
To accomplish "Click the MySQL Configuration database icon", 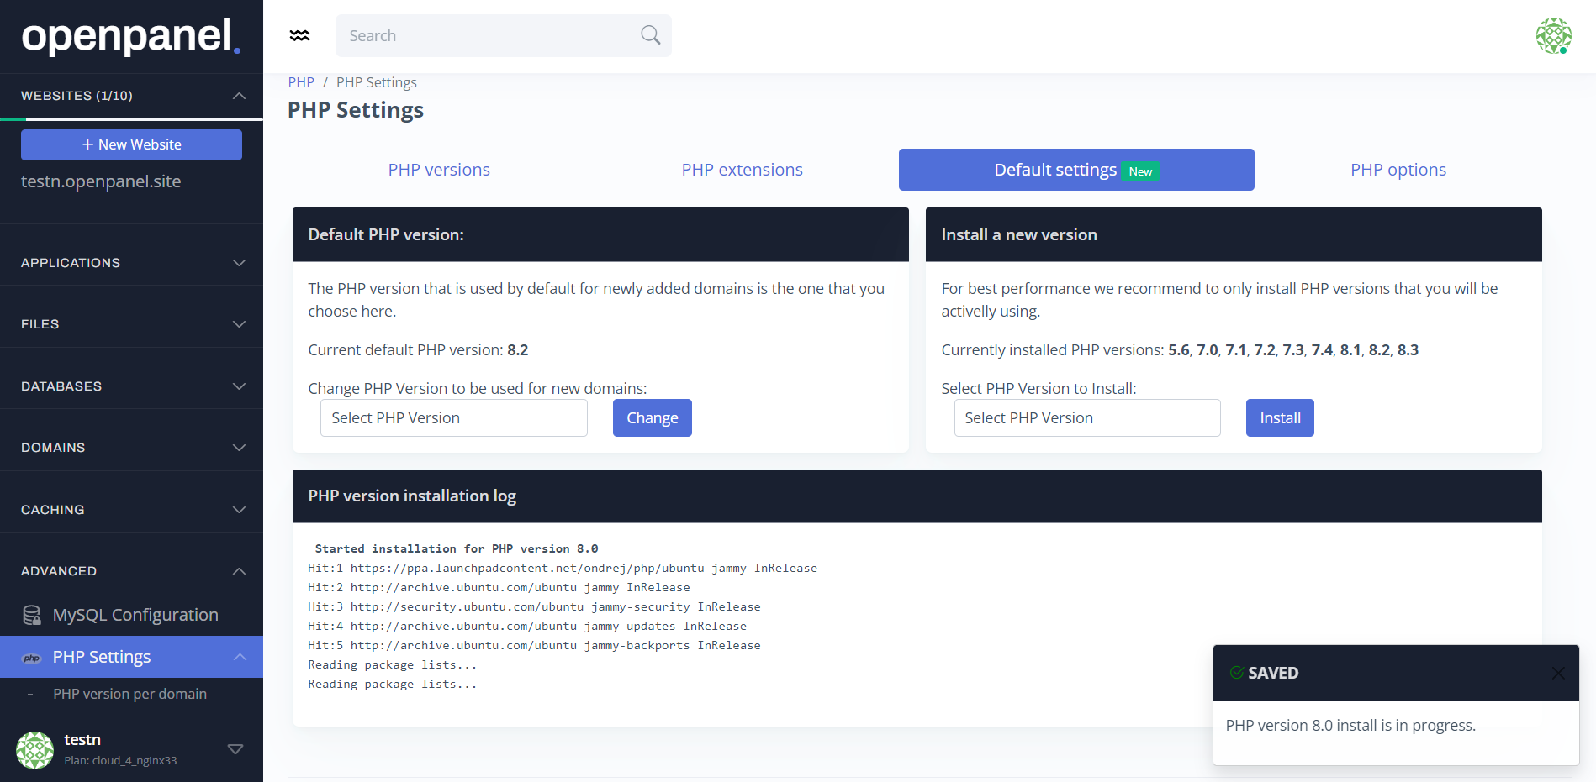I will click(x=32, y=615).
